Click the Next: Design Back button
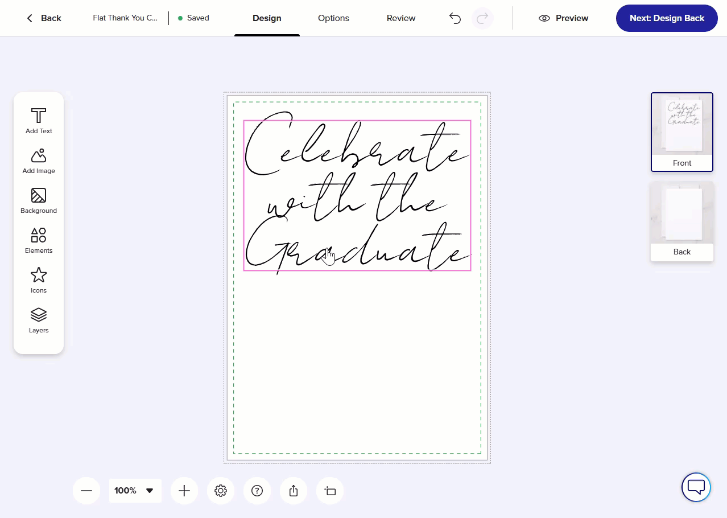 [x=667, y=18]
